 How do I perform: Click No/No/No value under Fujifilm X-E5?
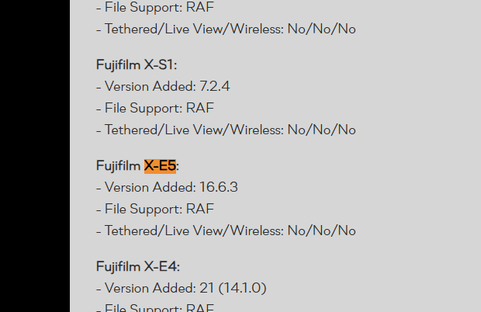click(x=321, y=231)
